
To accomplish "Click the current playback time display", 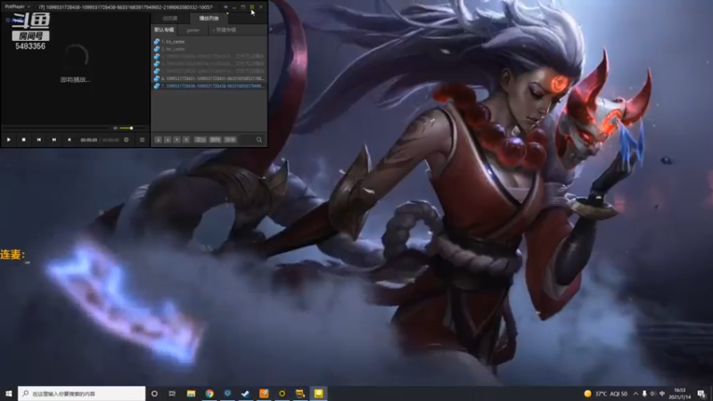I will [88, 141].
